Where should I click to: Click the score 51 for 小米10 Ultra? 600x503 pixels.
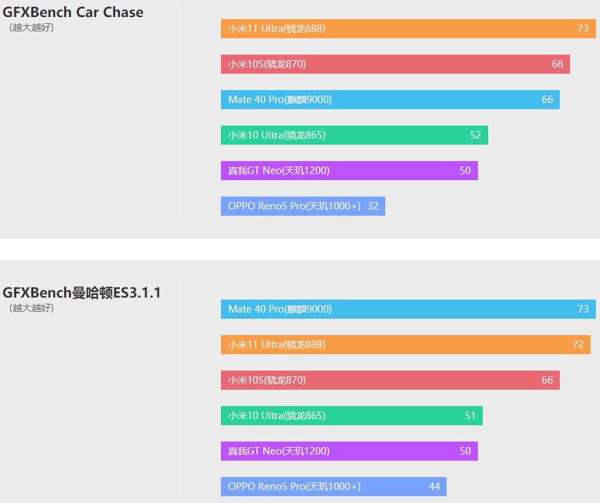[x=470, y=416]
